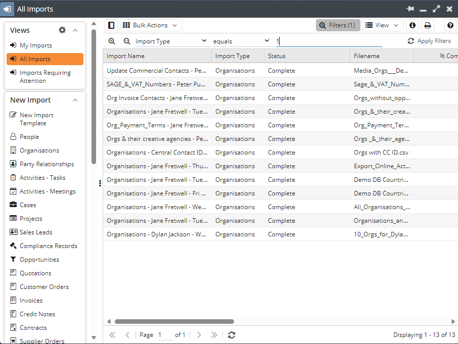Go to next page icon
Viewport: 458px width, 344px height.
199,335
